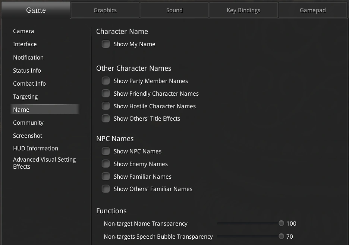Choose HUD Information from the sidebar
The height and width of the screenshot is (245, 349).
click(x=35, y=149)
